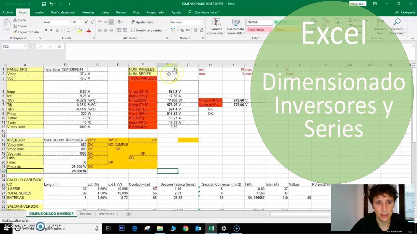Apply the Normal cell style
Screen dimensions: 417x234
tap(259, 22)
